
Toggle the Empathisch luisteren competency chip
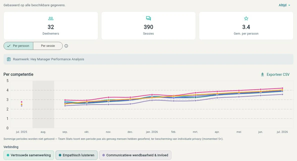point(76,155)
